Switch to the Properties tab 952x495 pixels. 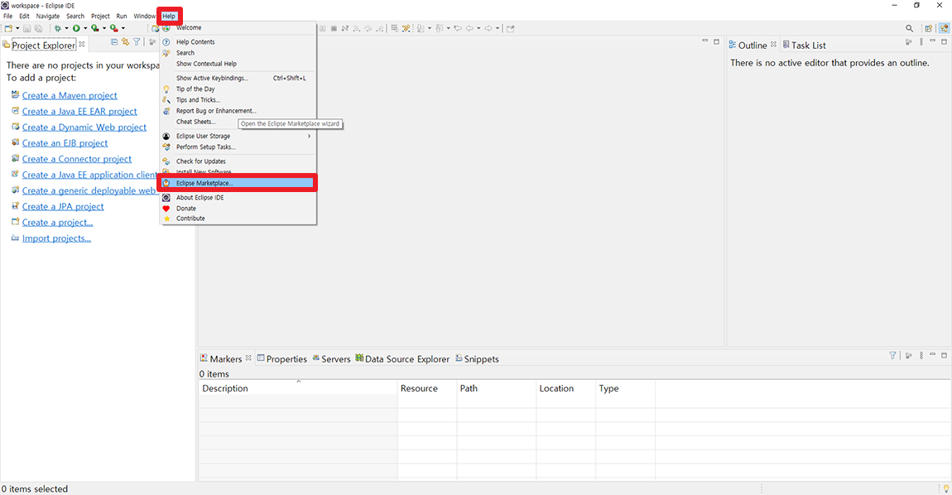coord(281,359)
